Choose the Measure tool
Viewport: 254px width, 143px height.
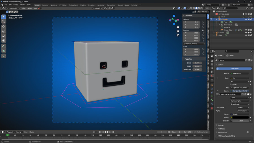tap(4, 51)
